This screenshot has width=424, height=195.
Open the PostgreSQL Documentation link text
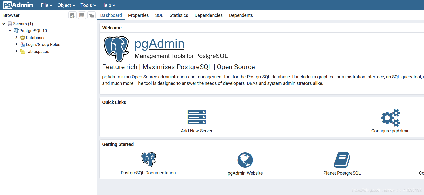click(x=148, y=173)
